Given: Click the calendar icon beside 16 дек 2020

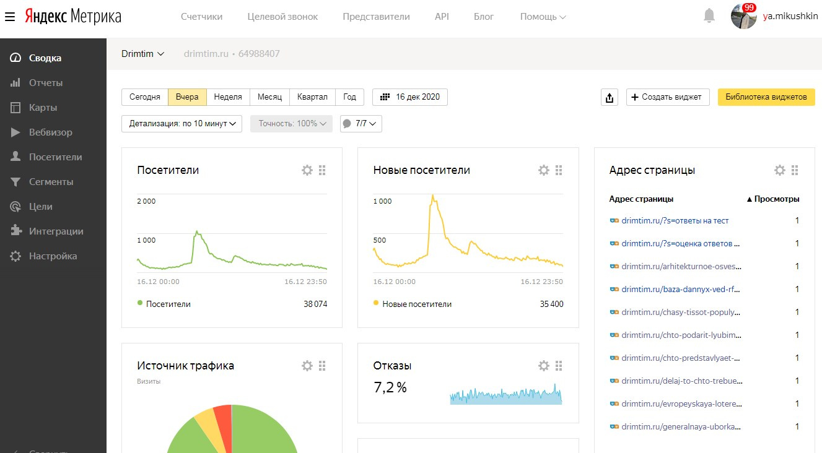Looking at the screenshot, I should point(385,97).
